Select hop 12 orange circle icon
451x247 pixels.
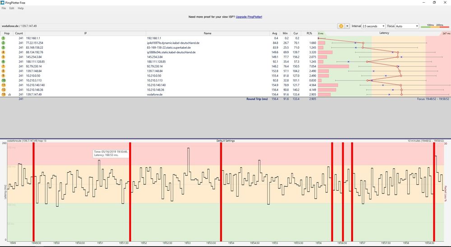4,90
